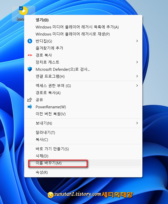Click the red arrows path copy icon

tap(30, 55)
